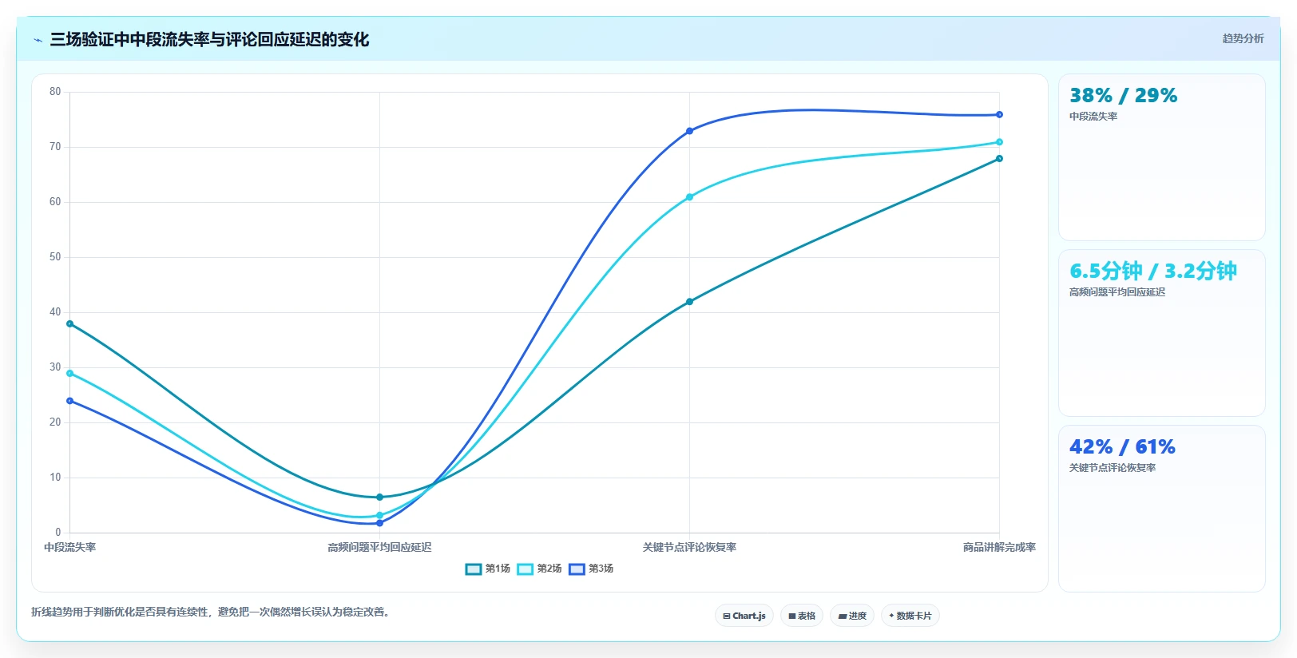Click the 关键节点评论恢复率 caption in the stat card
Screen dimensions: 1297x658
1113,468
